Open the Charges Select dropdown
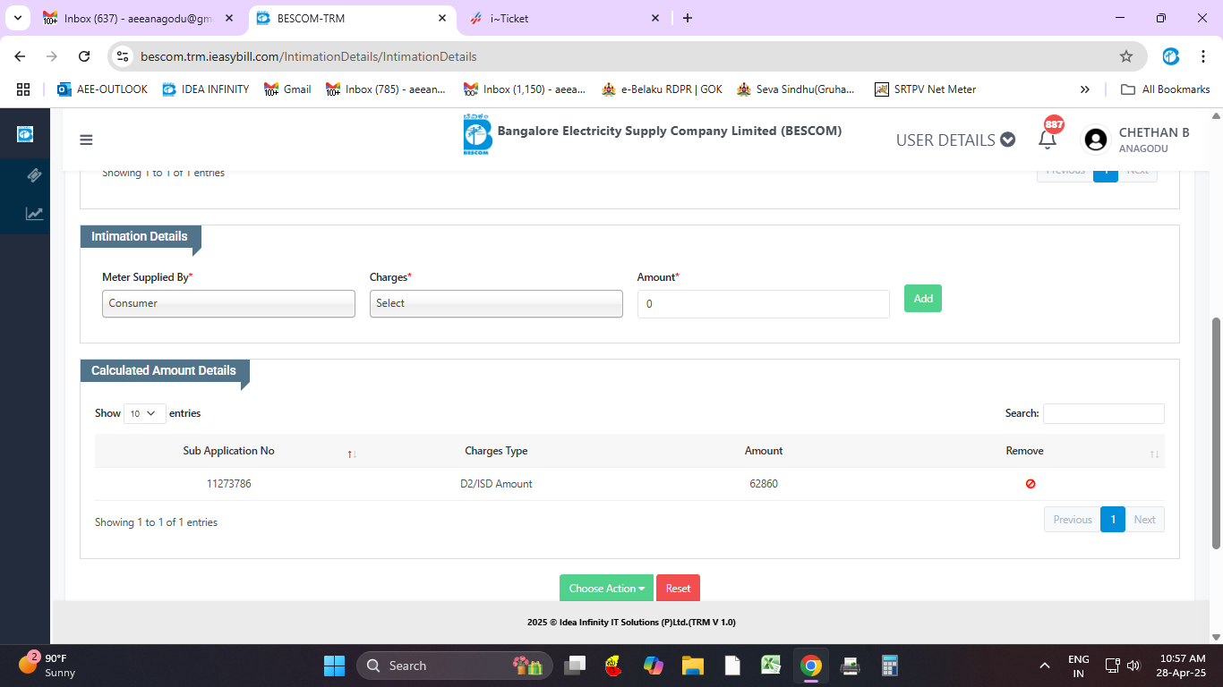The width and height of the screenshot is (1223, 687). 496,303
